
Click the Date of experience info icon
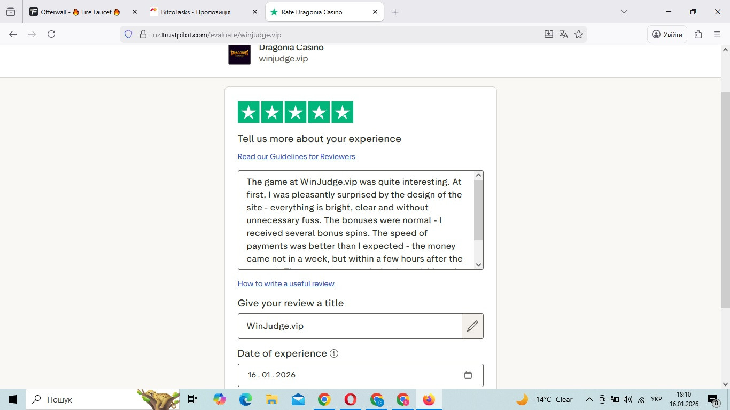click(334, 353)
